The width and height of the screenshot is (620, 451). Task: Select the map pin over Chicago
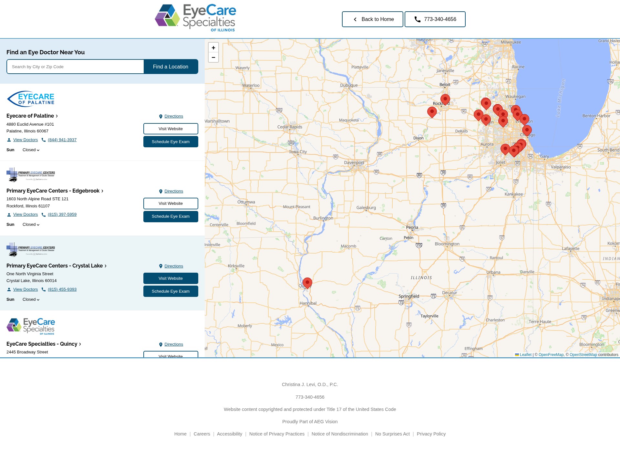(527, 130)
